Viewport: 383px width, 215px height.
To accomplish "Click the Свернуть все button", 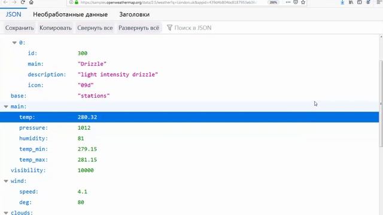I will 95,28.
